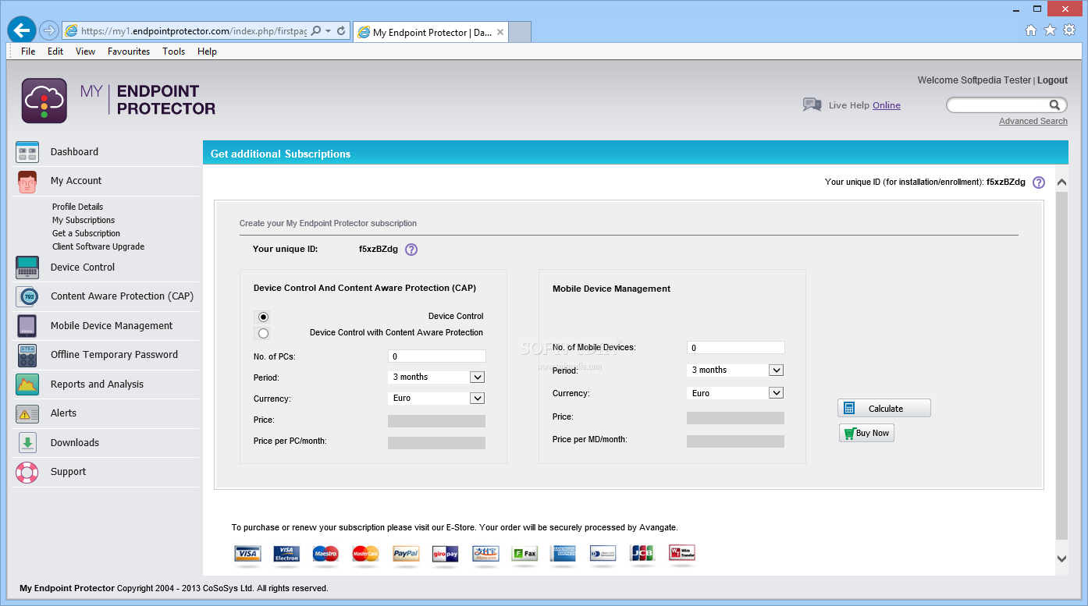Open Dashboard via its sidebar icon
Viewport: 1088px width, 606px height.
pos(27,152)
